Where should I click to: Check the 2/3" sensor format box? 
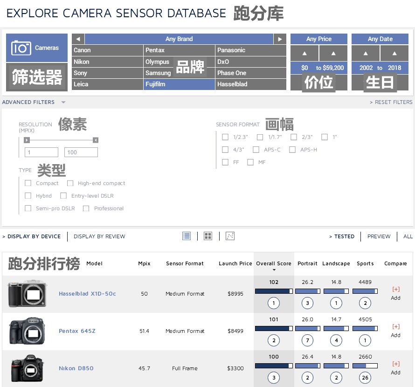tap(293, 137)
